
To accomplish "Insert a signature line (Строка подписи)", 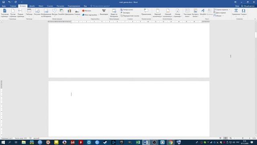I will tap(221, 10).
